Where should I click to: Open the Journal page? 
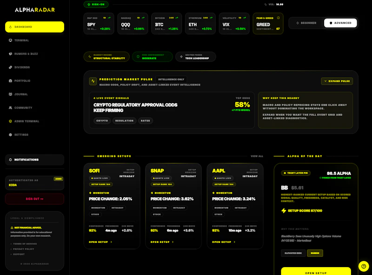34,94
